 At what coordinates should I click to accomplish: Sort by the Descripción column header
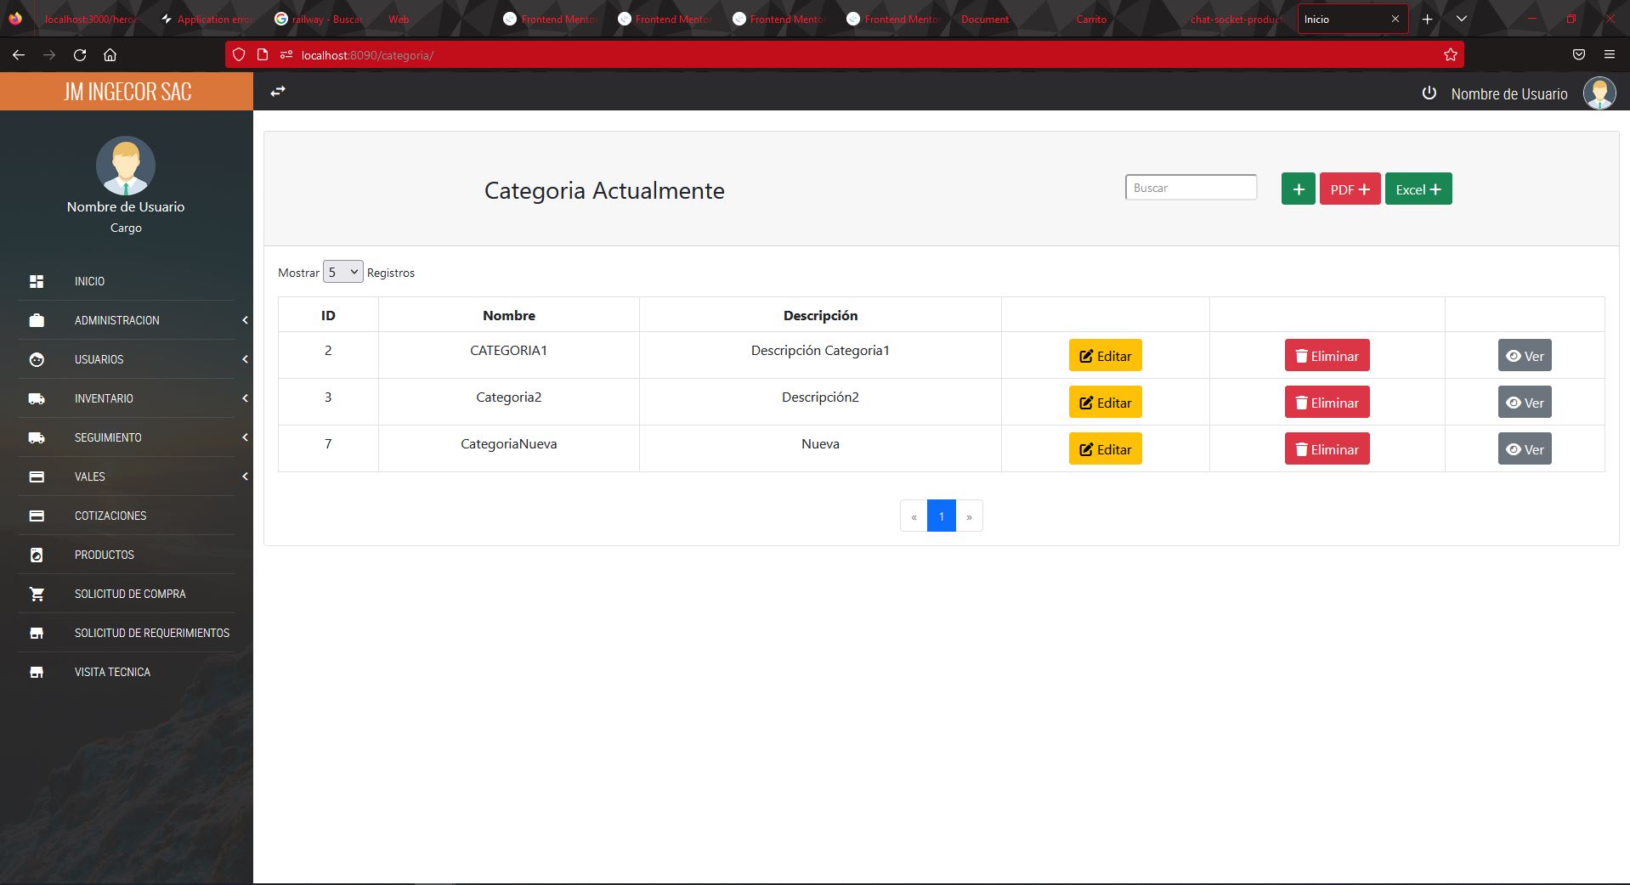pyautogui.click(x=820, y=315)
